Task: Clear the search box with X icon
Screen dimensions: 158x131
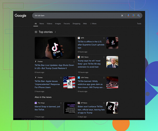Action: click(122, 16)
